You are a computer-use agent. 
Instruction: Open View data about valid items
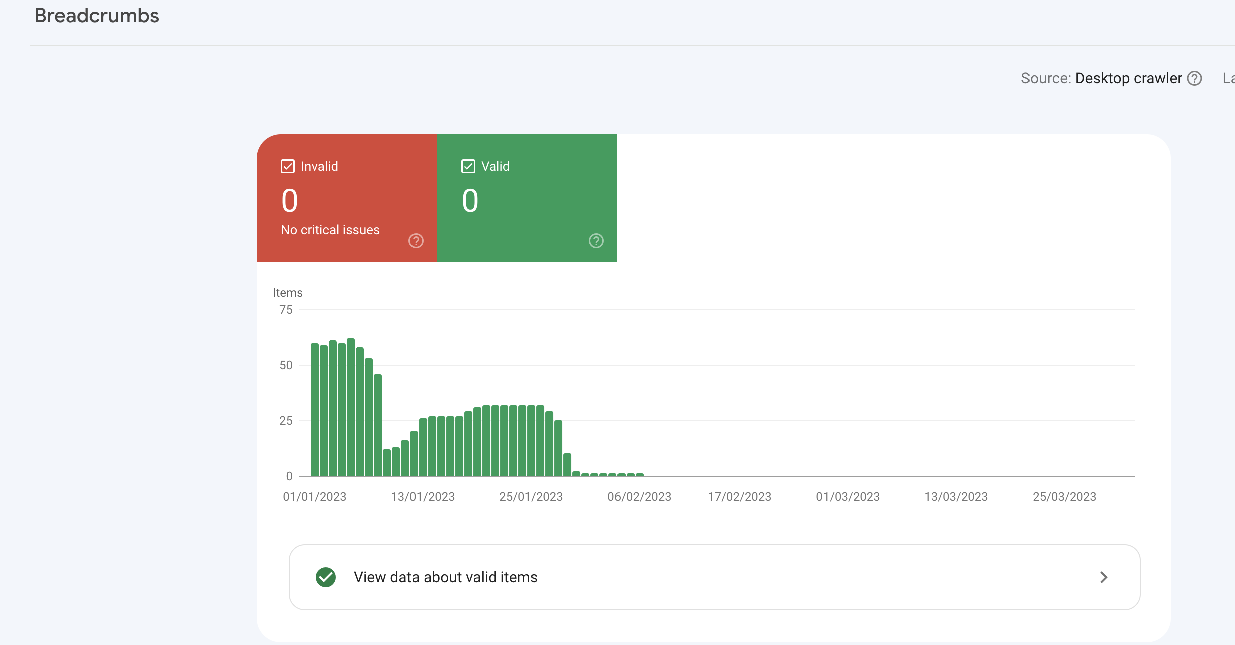715,577
